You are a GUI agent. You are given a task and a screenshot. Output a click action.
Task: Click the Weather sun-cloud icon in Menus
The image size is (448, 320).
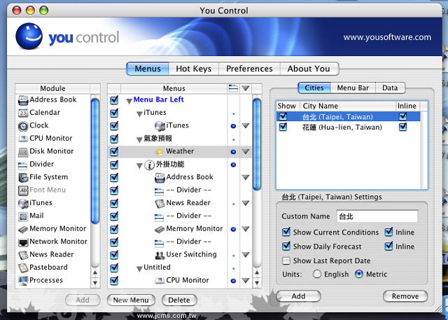click(x=160, y=152)
